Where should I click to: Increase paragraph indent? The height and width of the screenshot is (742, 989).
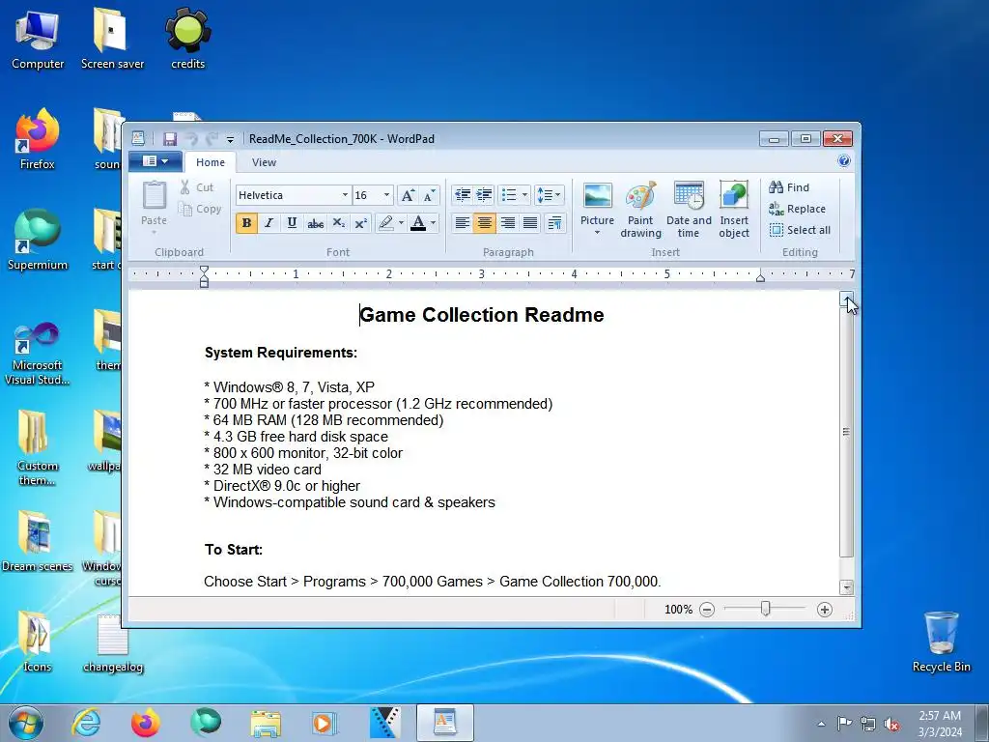(485, 195)
